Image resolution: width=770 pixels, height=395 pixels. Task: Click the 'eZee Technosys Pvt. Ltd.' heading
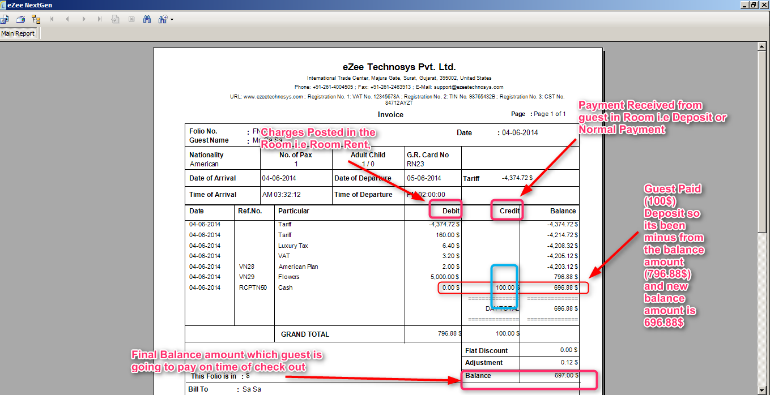(x=399, y=67)
